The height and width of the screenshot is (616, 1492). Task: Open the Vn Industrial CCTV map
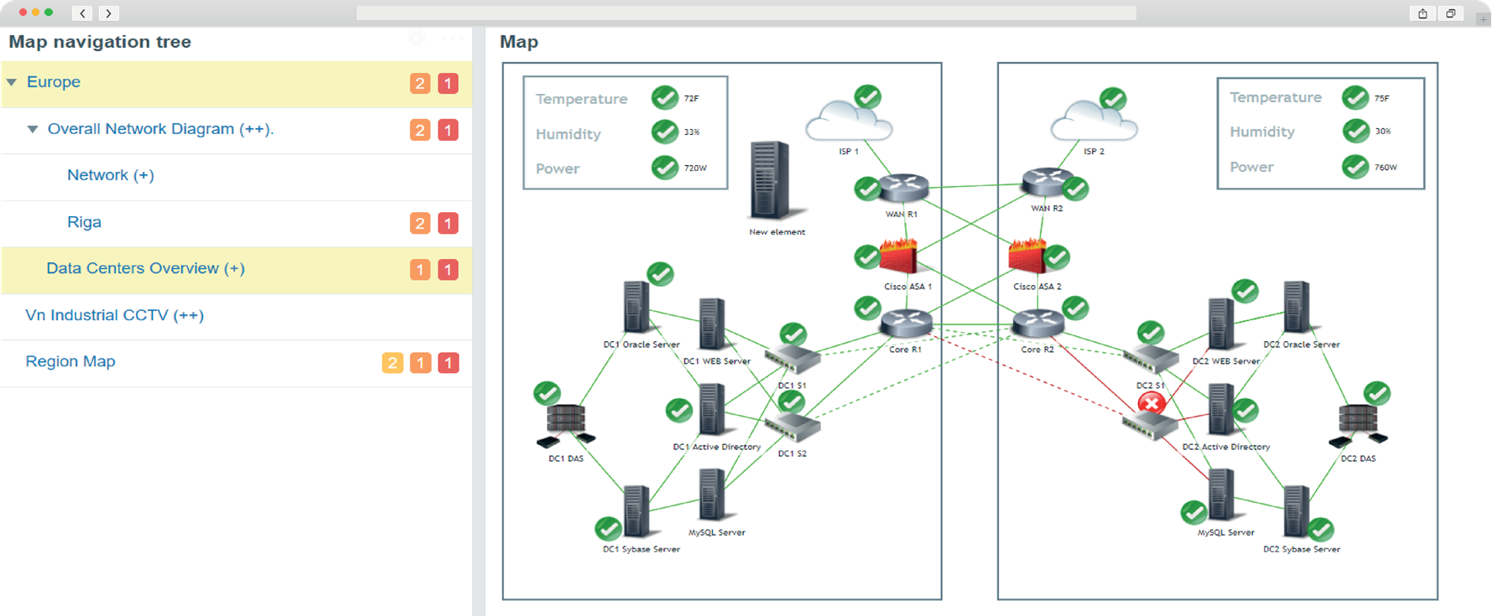coord(114,315)
